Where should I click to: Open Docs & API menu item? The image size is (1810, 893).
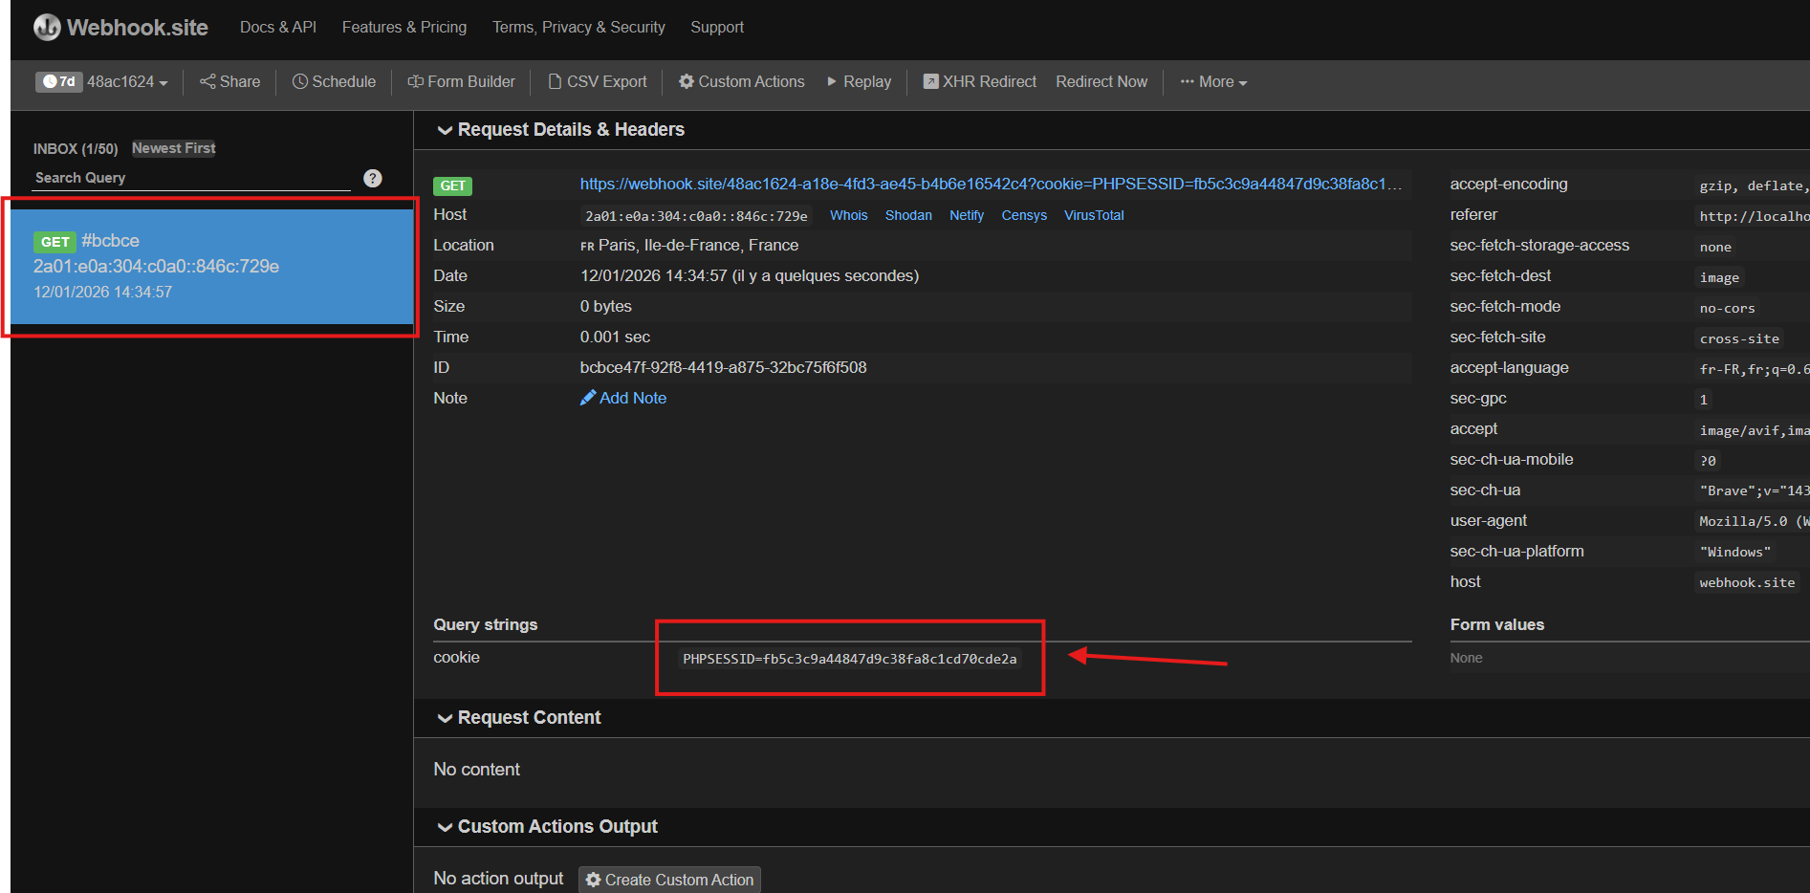(277, 28)
